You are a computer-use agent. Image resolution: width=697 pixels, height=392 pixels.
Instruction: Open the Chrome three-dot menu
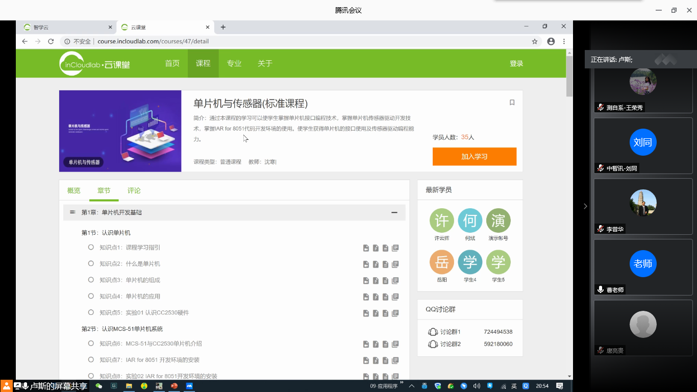click(x=564, y=41)
